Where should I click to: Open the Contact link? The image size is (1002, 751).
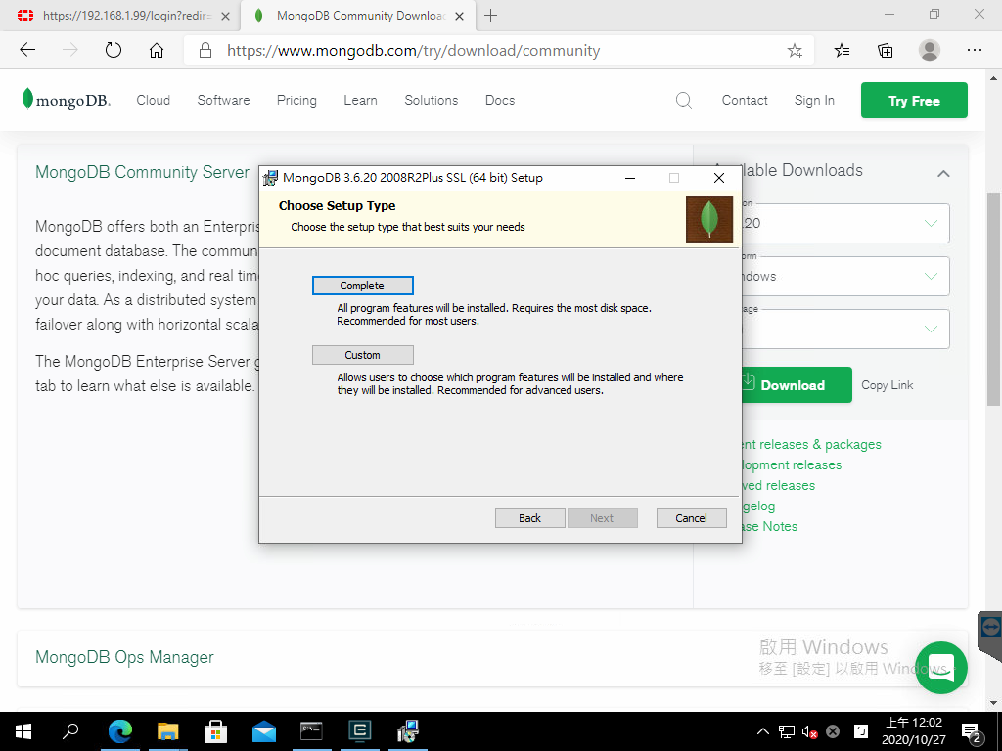(745, 101)
